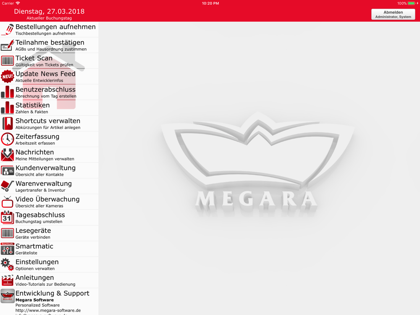Click the Dienstag, 27.03.2018 date header
The height and width of the screenshot is (315, 420).
(49, 12)
